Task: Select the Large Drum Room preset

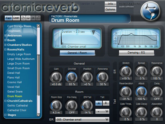Action: [18, 64]
